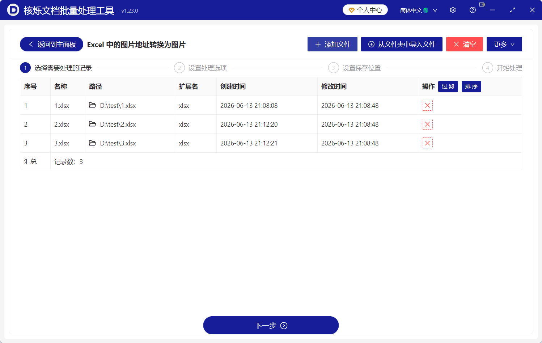This screenshot has height=343, width=542.
Task: Go to step 3 设置保存位置
Action: pos(355,68)
